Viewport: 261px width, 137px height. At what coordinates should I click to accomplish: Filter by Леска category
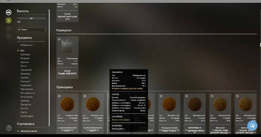tap(24, 66)
